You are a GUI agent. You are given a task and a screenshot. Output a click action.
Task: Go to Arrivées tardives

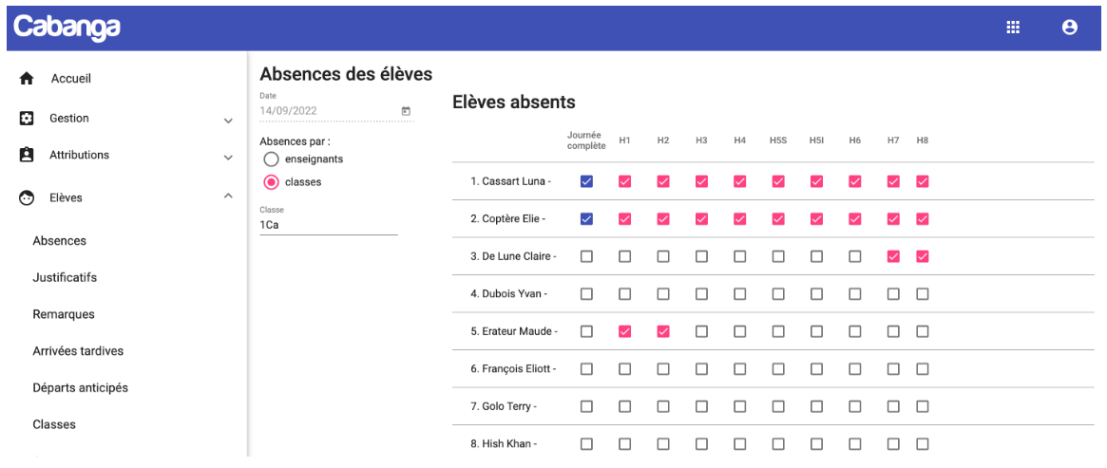point(78,351)
